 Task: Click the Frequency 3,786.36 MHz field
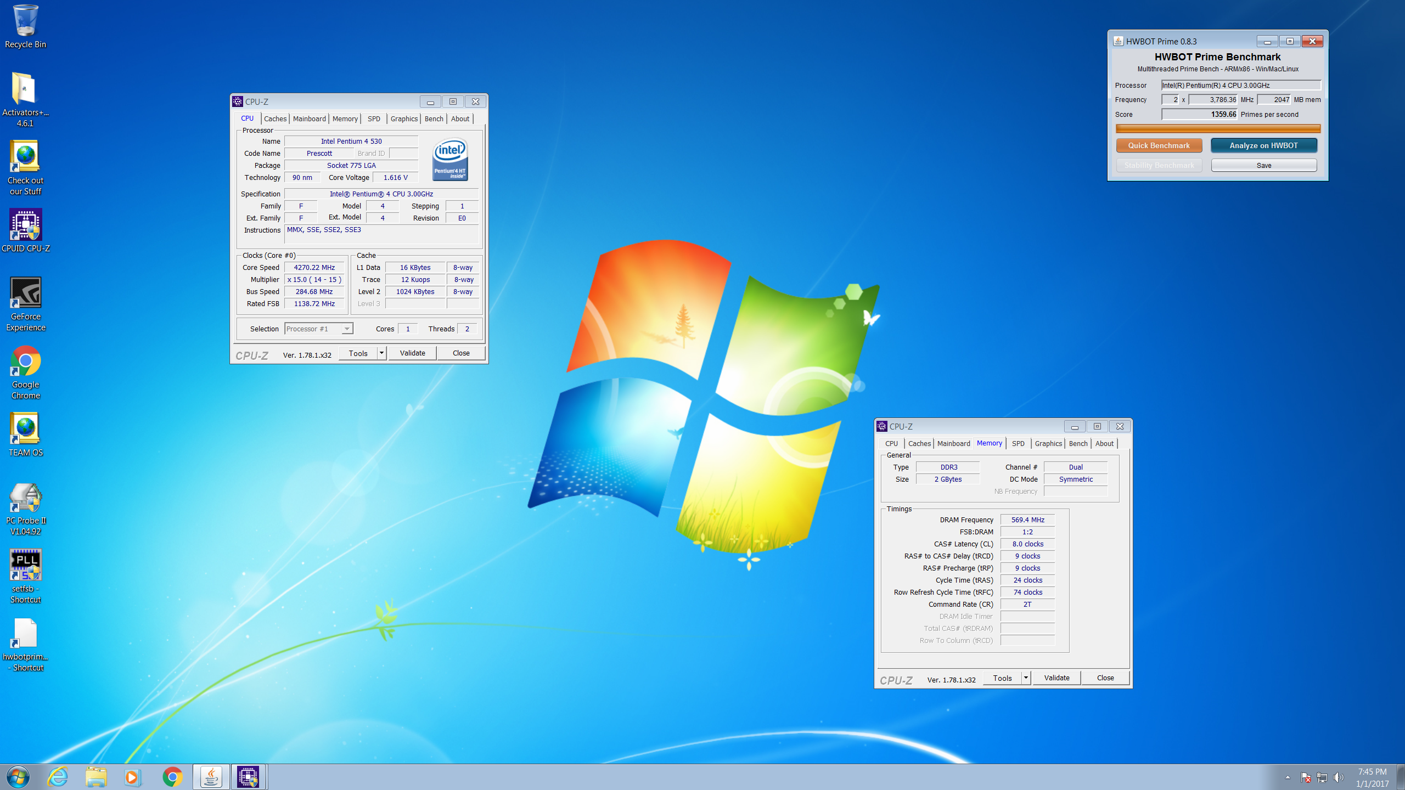1213,99
